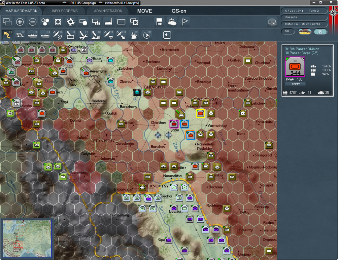Click the minimap overview
The image size is (338, 260).
click(x=27, y=239)
